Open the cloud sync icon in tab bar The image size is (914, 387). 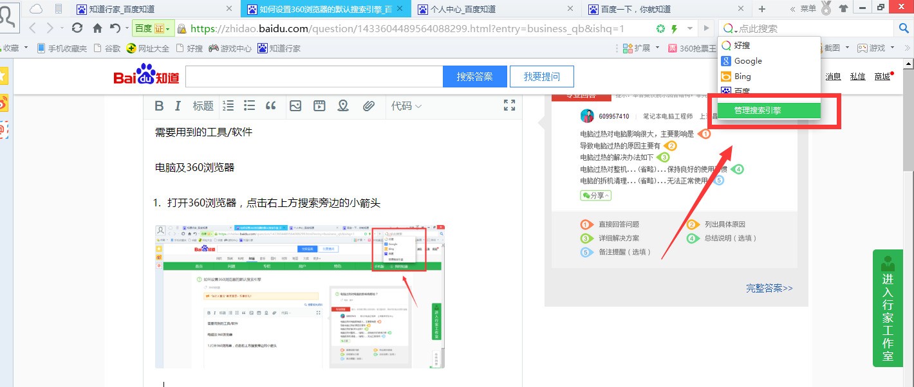click(37, 9)
